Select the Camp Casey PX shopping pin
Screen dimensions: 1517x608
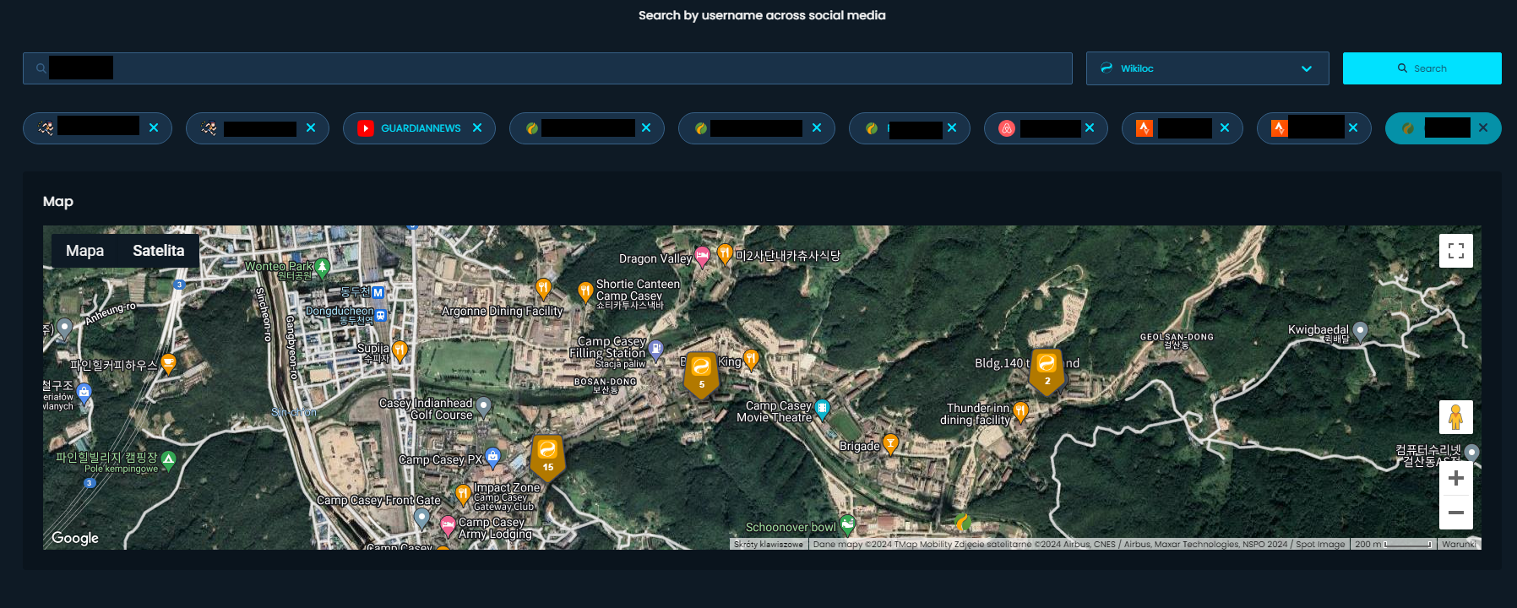(492, 459)
